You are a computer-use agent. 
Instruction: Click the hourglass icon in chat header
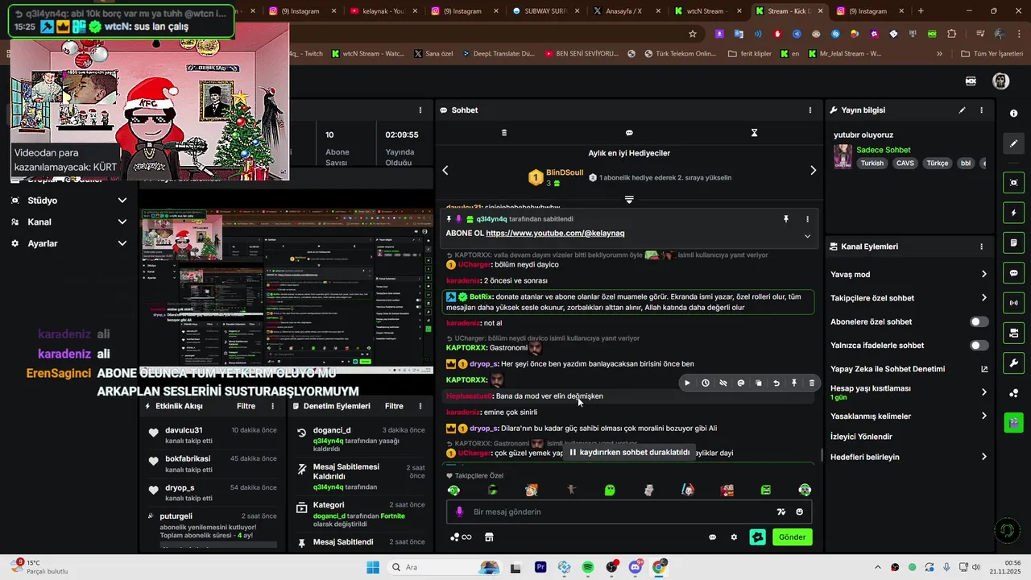[755, 133]
